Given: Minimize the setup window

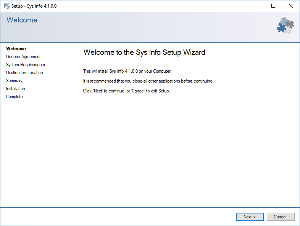Looking at the screenshot, I should tap(256, 6).
